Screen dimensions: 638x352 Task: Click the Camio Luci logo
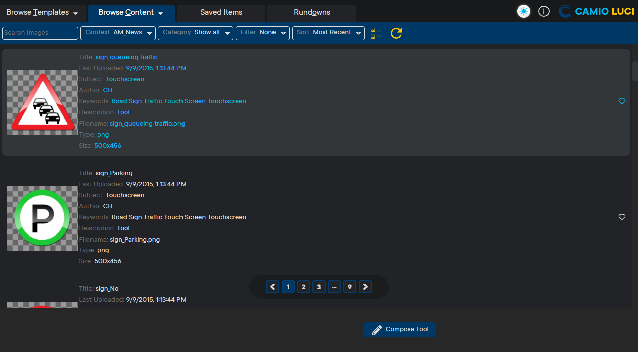click(x=596, y=11)
